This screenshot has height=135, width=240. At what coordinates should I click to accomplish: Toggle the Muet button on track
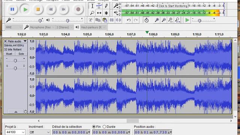point(9,54)
